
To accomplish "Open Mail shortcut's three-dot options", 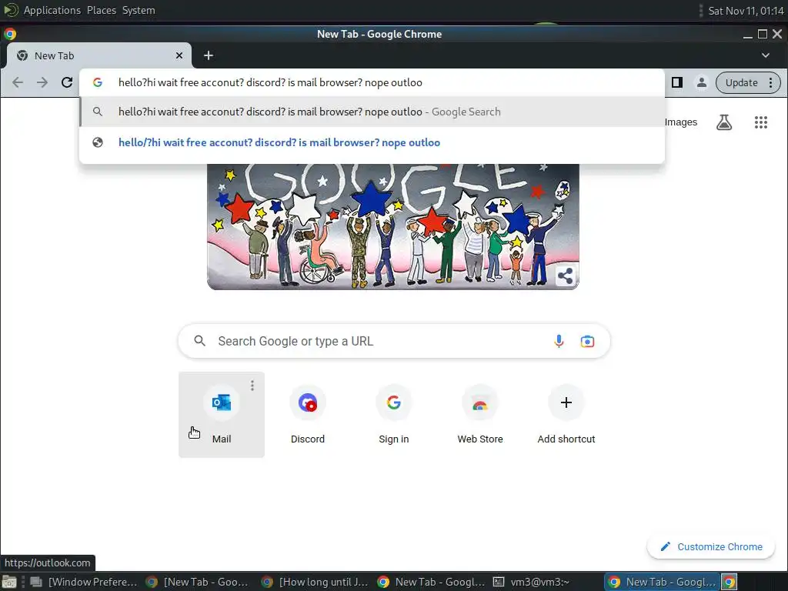I will point(252,386).
